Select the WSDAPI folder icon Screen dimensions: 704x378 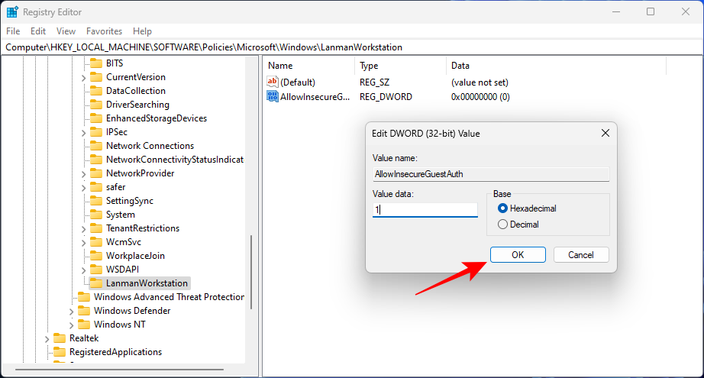click(x=96, y=270)
